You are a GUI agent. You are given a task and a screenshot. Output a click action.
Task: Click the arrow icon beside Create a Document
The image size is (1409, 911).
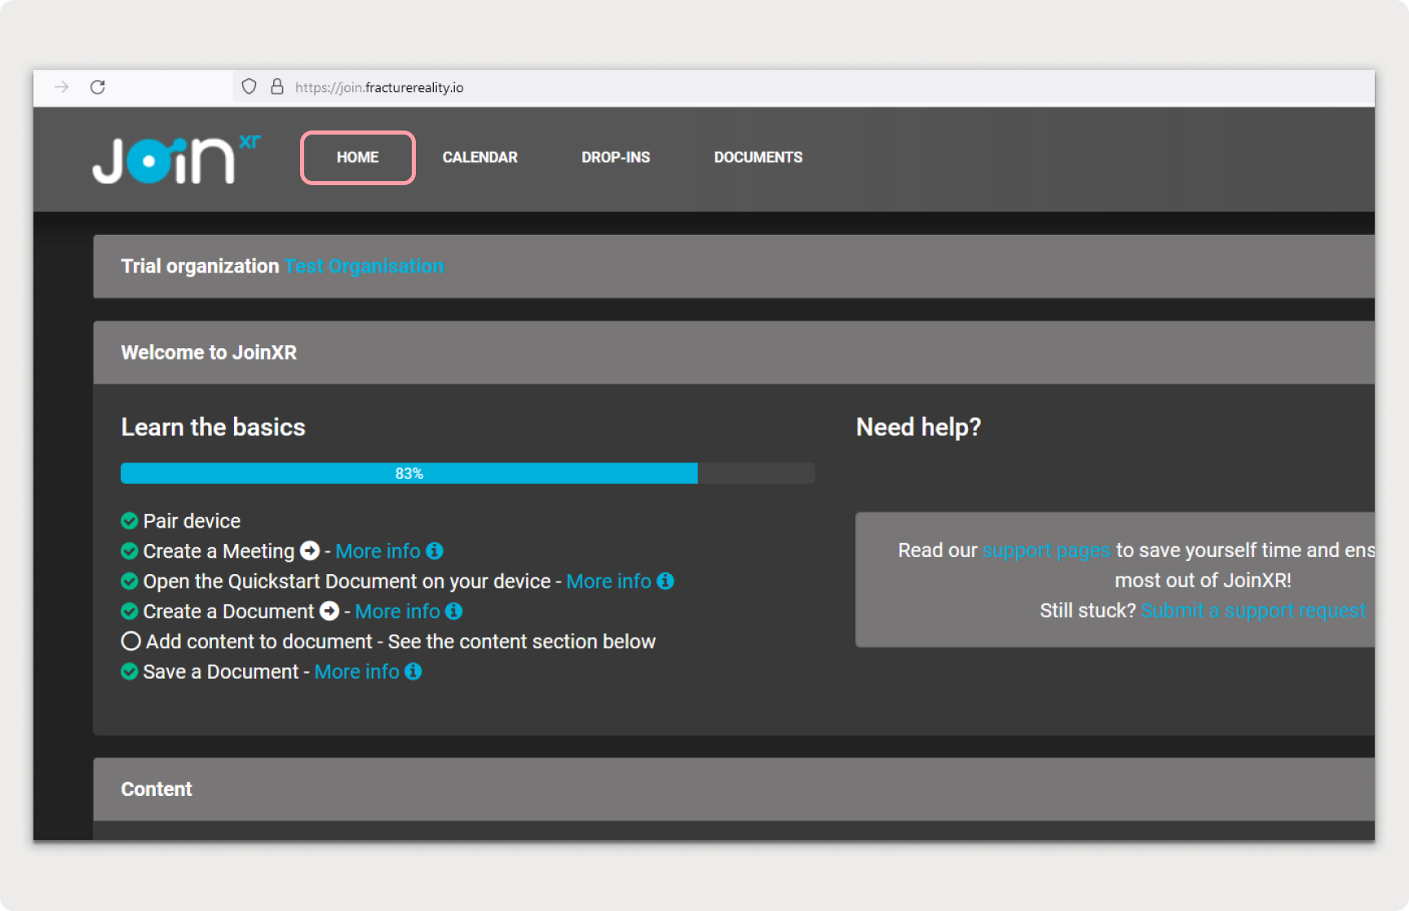point(329,611)
